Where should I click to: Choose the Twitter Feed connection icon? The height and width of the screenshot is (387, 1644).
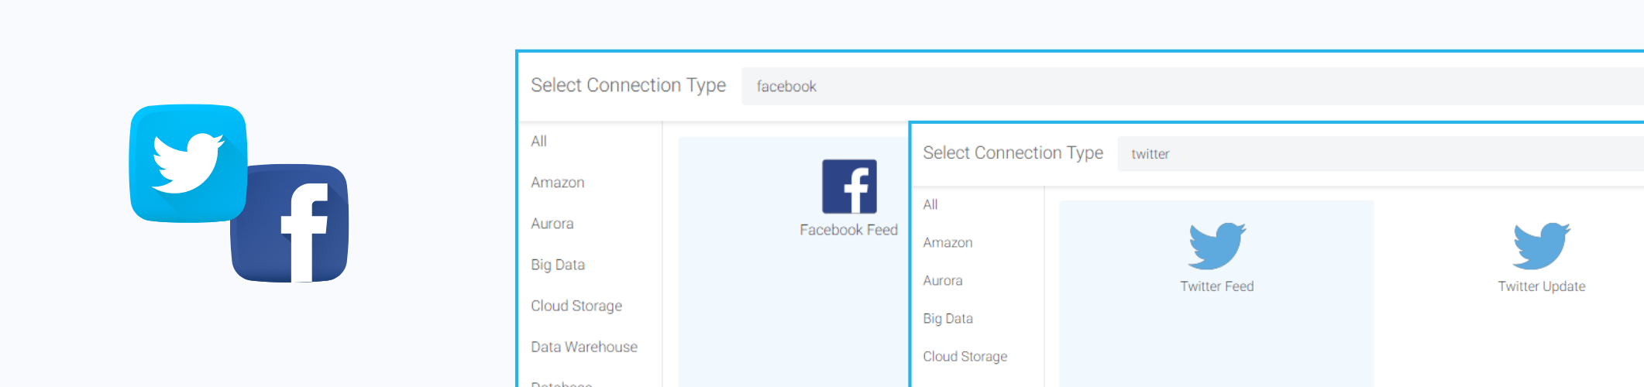(x=1217, y=246)
